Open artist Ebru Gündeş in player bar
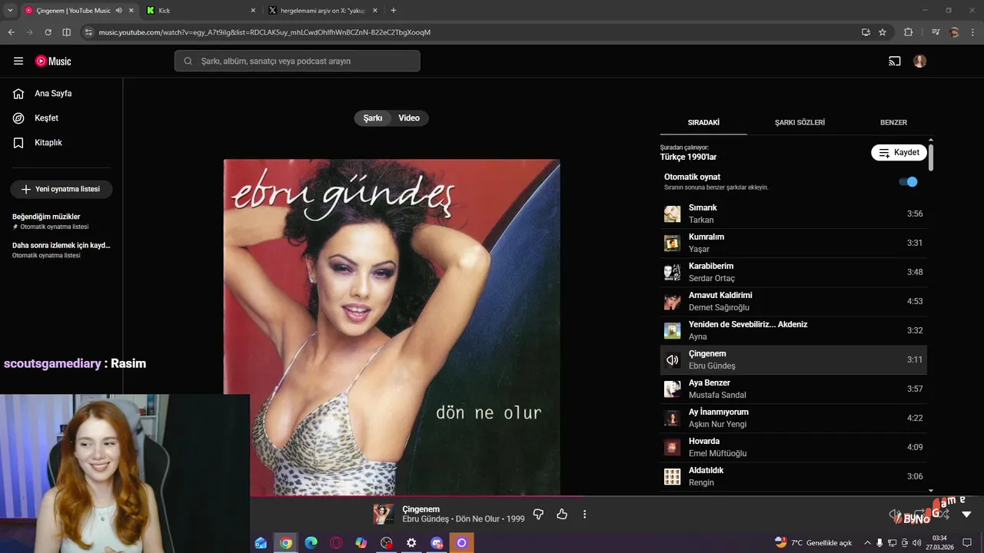This screenshot has width=984, height=553. 425,519
